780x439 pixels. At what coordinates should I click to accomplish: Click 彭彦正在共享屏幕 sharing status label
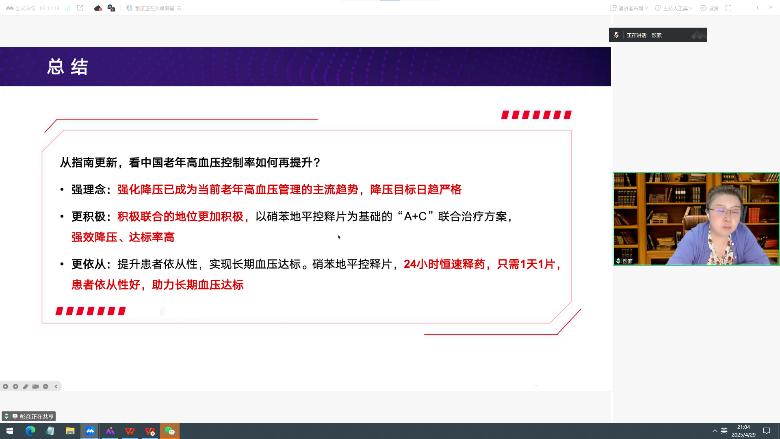click(154, 8)
